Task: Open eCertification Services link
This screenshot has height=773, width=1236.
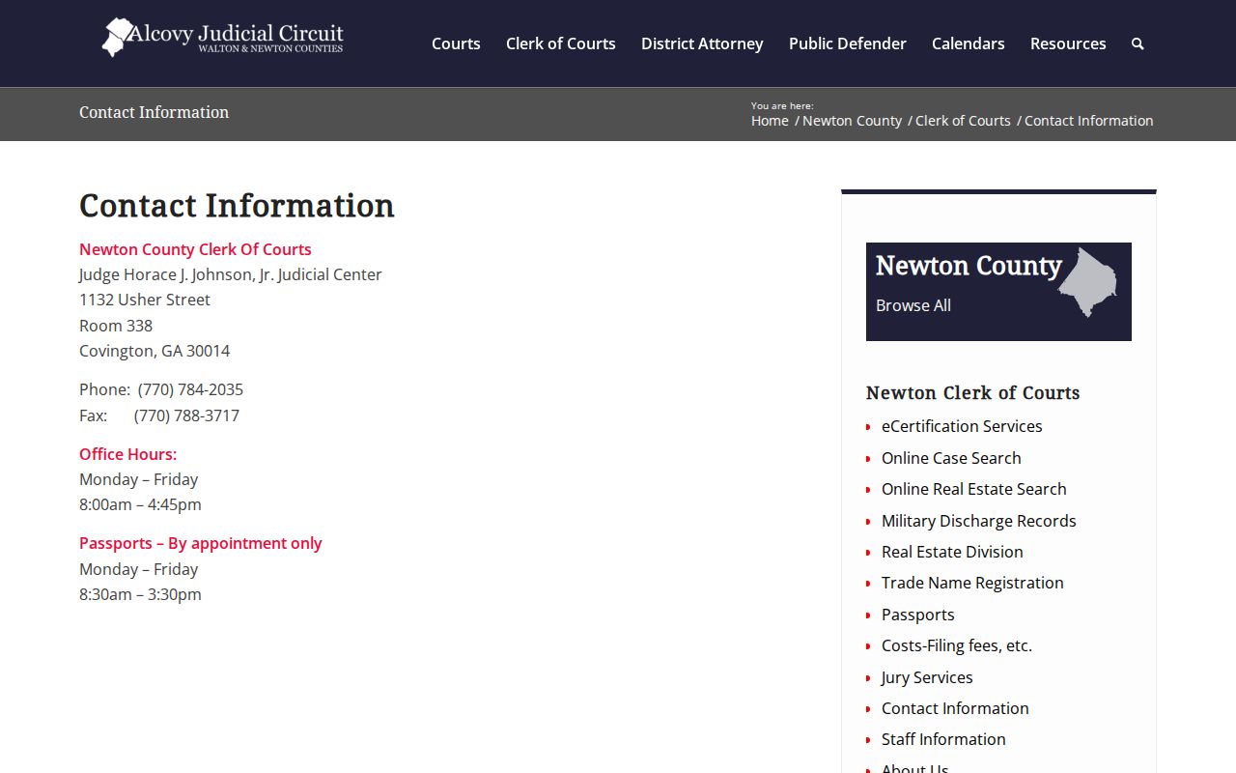Action: point(962,426)
